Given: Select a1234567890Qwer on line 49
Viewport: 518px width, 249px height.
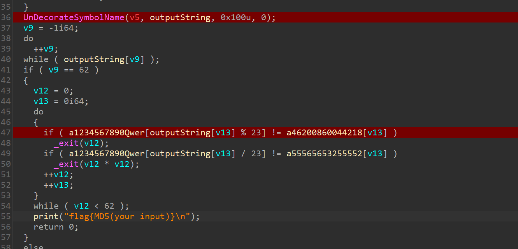Looking at the screenshot, I should click(x=107, y=154).
